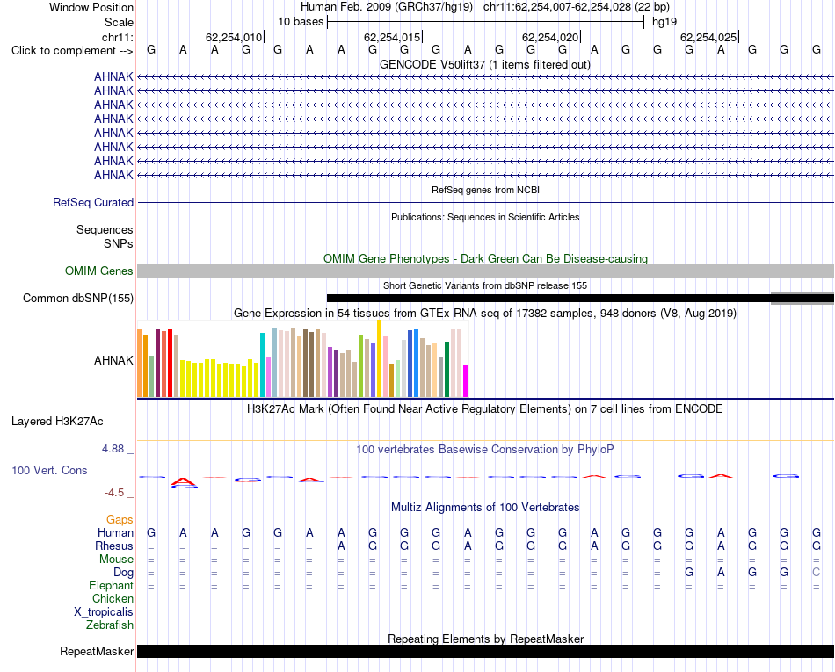Click the 62,254,015 ruler position marker
The image size is (835, 672).
point(393,37)
